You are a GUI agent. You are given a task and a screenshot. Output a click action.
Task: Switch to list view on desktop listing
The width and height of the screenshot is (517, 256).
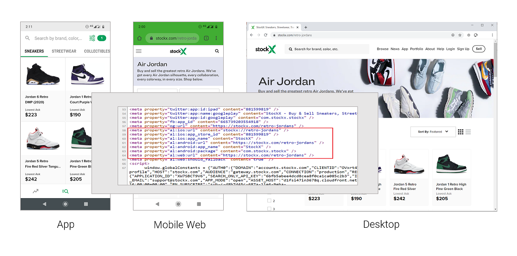[468, 132]
